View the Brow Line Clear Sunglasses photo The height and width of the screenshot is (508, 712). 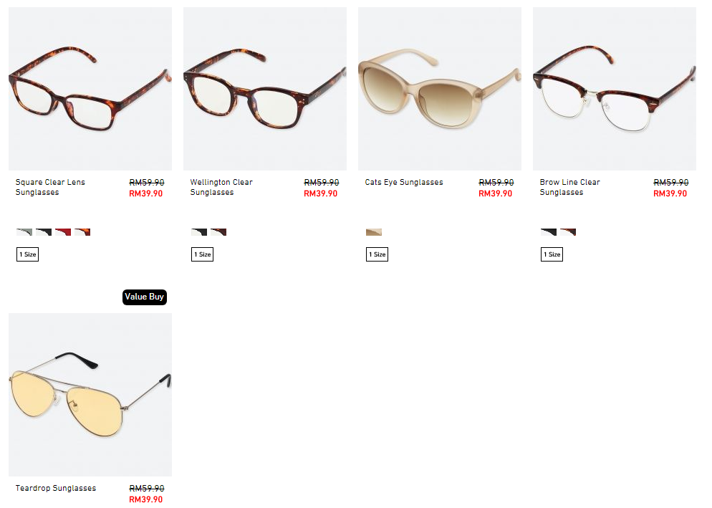(x=615, y=89)
